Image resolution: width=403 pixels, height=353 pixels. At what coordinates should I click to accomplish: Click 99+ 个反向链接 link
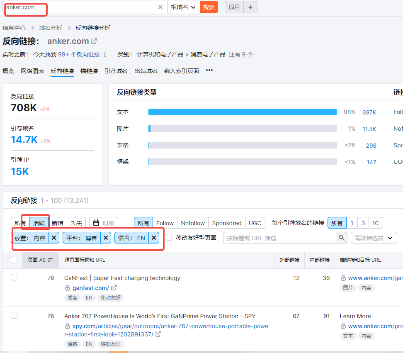[x=79, y=54]
